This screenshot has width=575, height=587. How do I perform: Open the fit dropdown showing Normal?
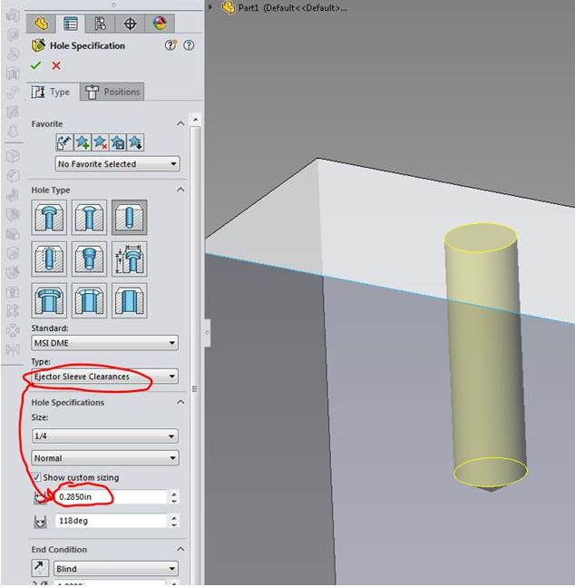pyautogui.click(x=105, y=458)
